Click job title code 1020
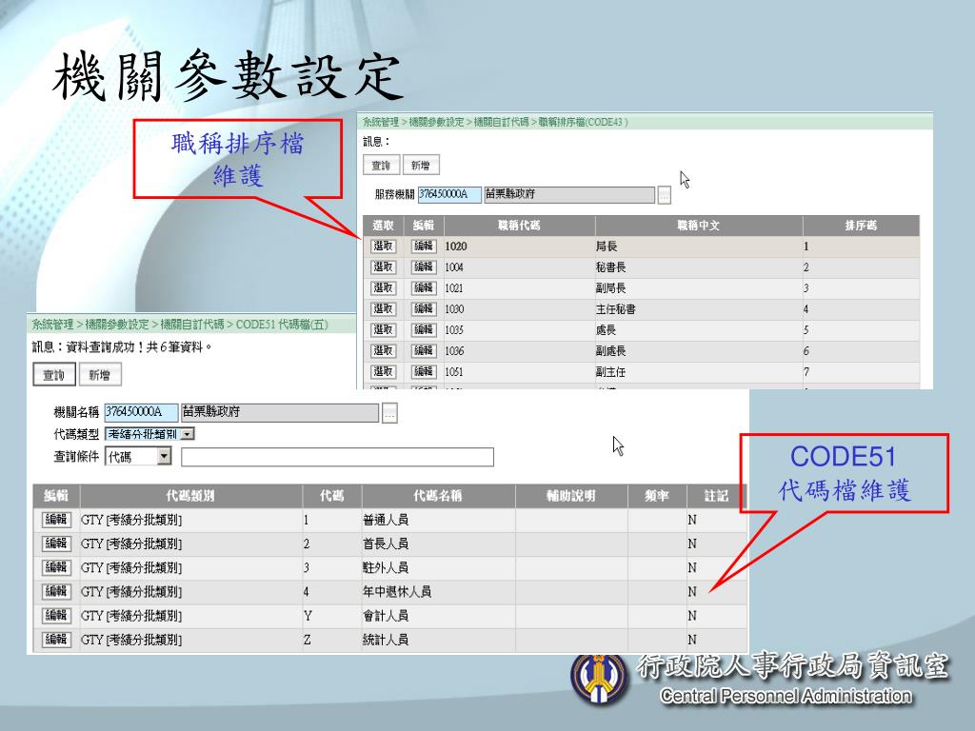Image resolution: width=975 pixels, height=731 pixels. 456,247
